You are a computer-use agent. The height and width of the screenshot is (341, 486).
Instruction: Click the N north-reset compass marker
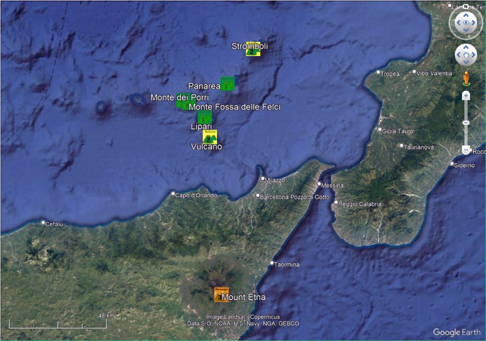pyautogui.click(x=466, y=7)
